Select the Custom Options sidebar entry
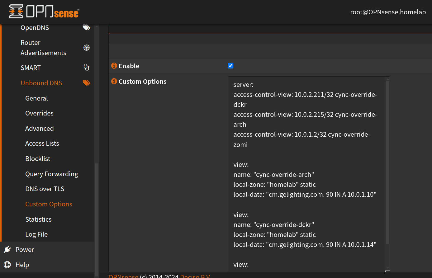This screenshot has width=432, height=278. 49,204
